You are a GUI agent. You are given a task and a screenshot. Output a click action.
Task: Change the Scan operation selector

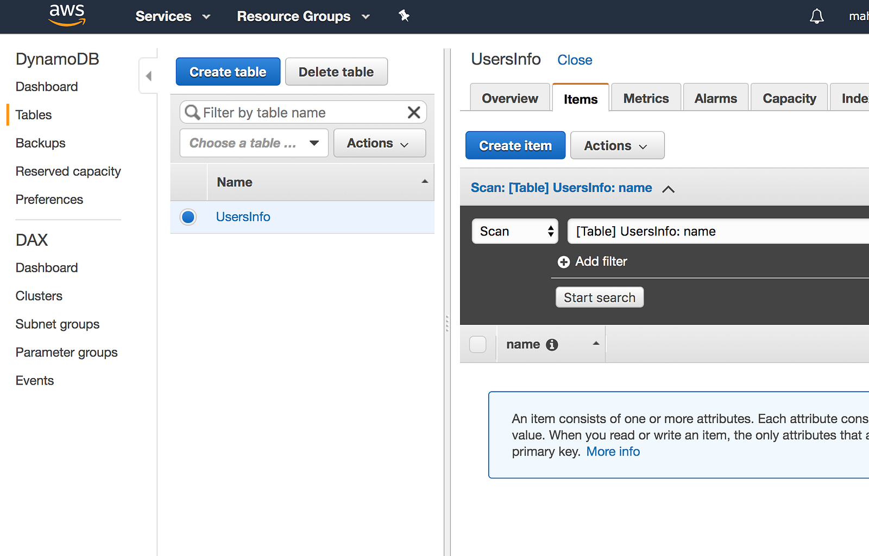[515, 232]
